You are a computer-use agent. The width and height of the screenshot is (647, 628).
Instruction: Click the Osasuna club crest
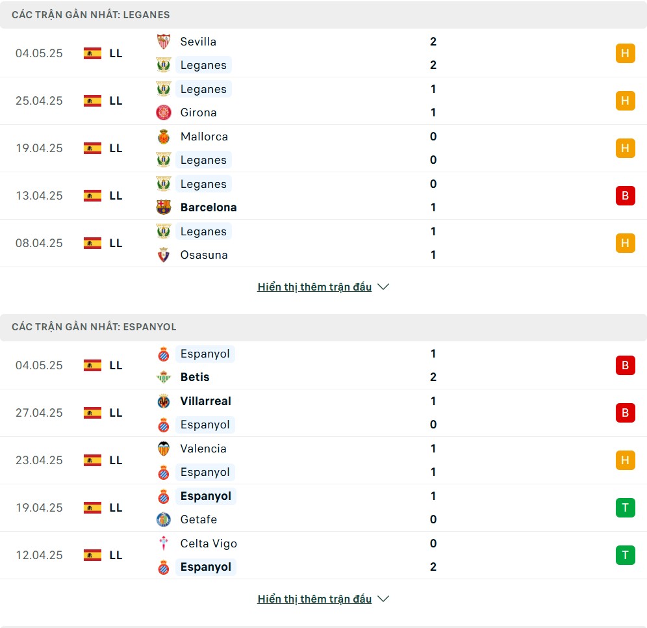[x=164, y=255]
